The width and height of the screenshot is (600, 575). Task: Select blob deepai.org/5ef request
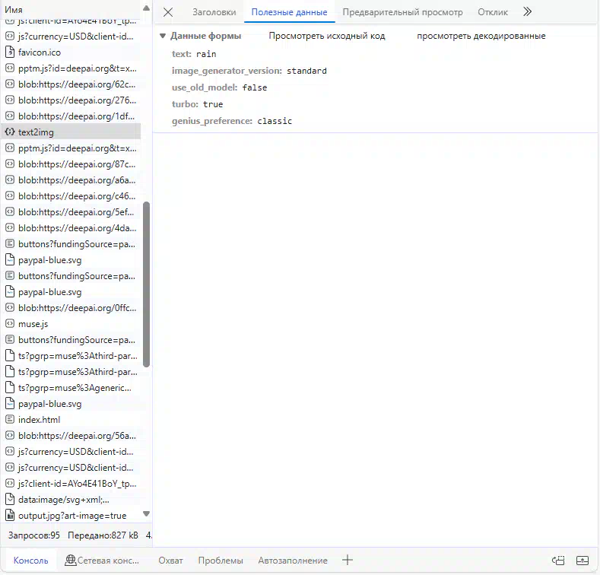click(x=71, y=212)
